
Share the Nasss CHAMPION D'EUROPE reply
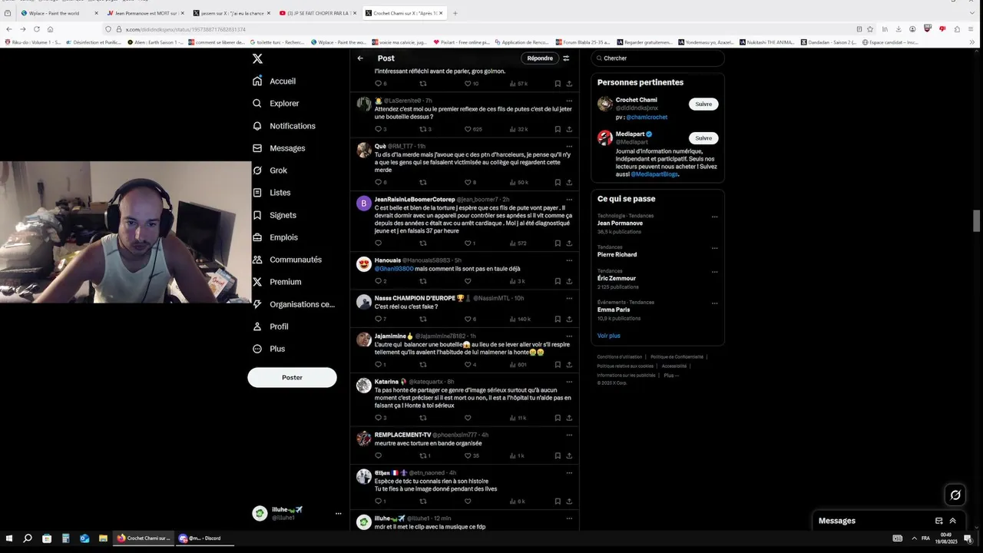(x=569, y=319)
